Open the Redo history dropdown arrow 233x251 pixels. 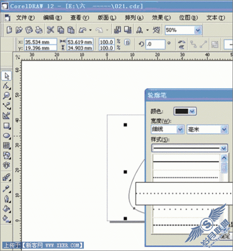107,30
